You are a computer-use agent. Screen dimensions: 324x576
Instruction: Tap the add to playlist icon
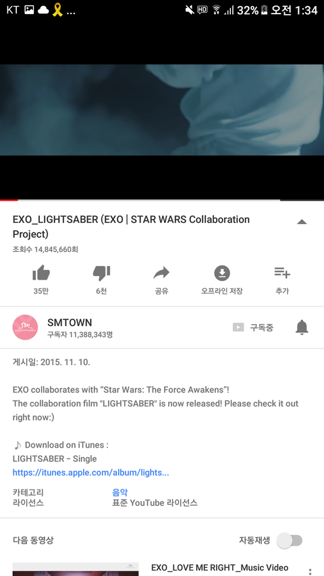click(x=282, y=273)
